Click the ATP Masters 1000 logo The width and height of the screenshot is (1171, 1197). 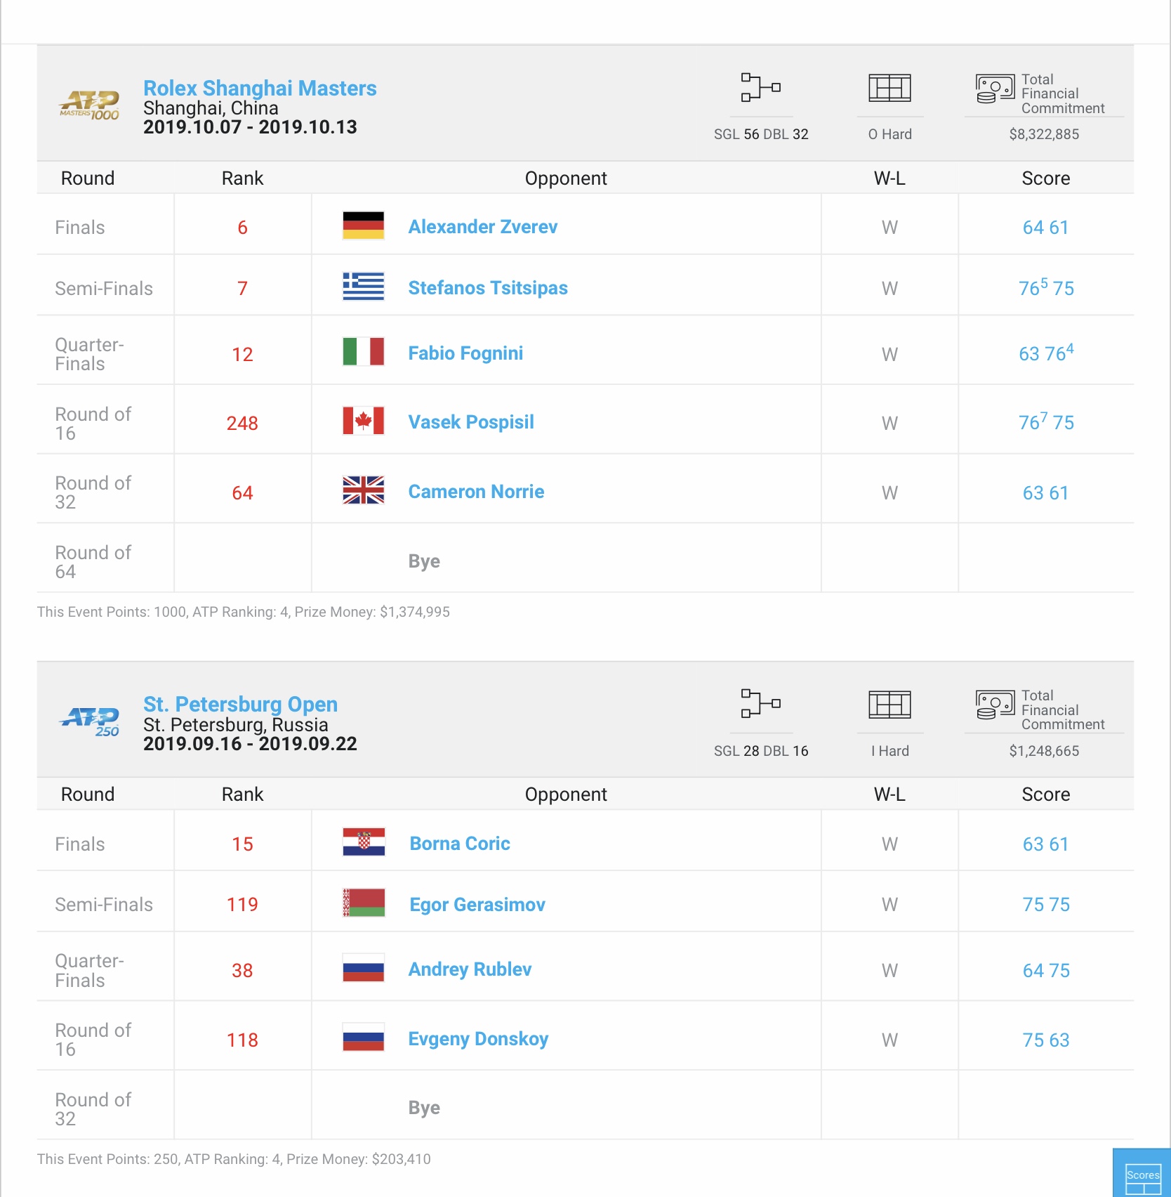(x=89, y=105)
